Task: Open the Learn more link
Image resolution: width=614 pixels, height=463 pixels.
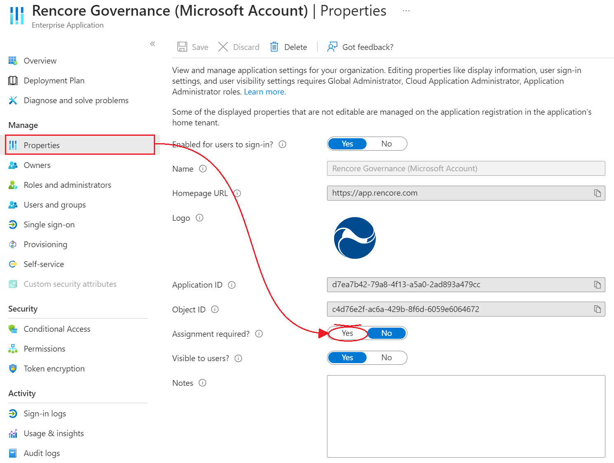Action: [x=265, y=92]
